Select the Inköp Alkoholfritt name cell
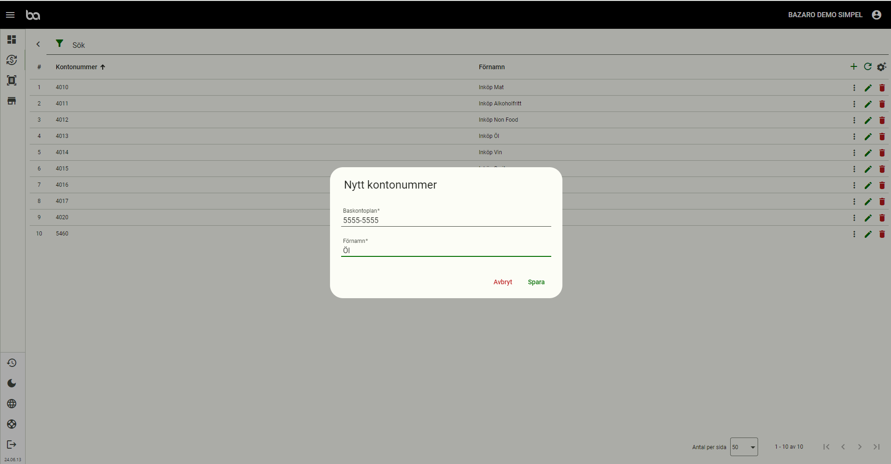This screenshot has width=891, height=464. (x=500, y=104)
